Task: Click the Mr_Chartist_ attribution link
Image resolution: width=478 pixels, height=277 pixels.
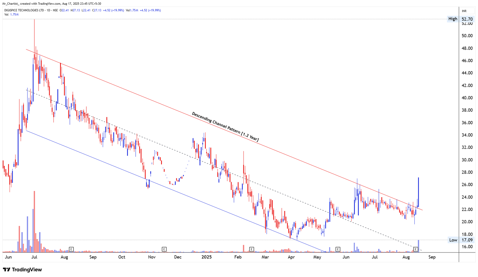Action: [x=12, y=4]
